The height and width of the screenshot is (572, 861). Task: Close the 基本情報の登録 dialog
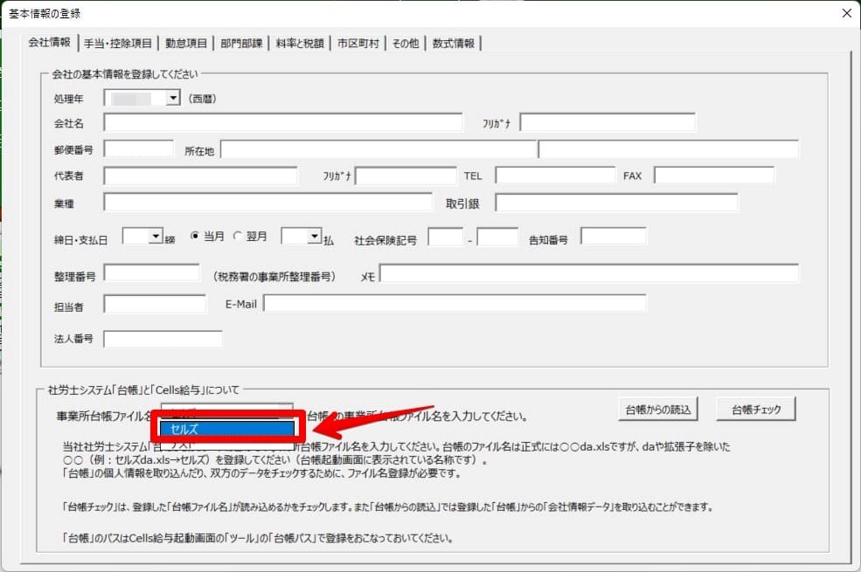click(x=845, y=13)
